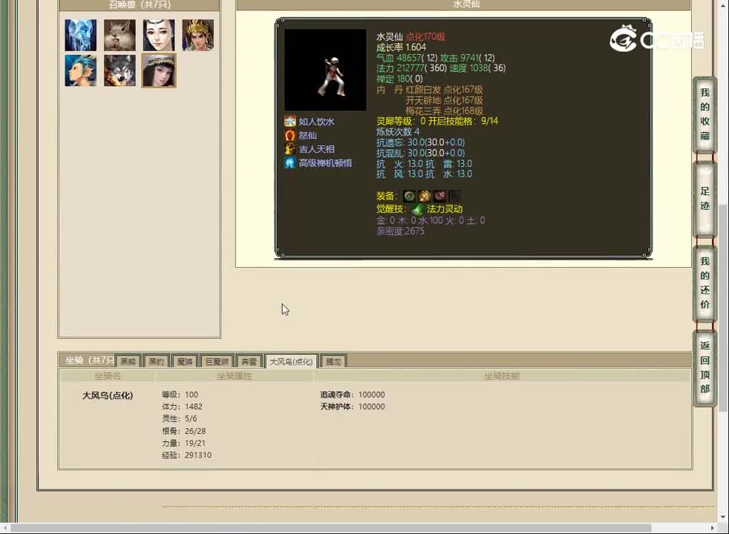Screen dimensions: 729x534
Task: Select the ice crystal summon pet thumbnail
Action: [81, 35]
